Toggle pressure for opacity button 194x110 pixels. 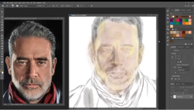pyautogui.click(x=50, y=6)
